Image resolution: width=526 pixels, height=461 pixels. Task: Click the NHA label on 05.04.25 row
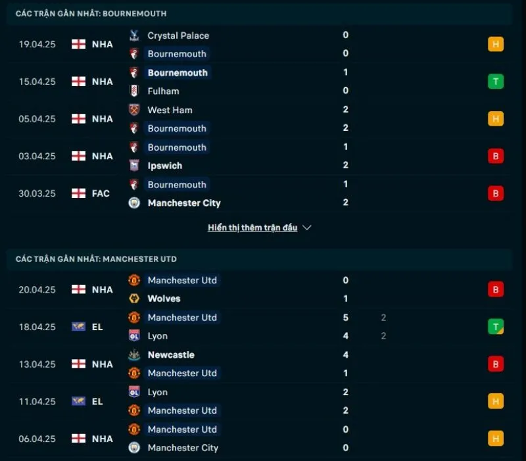(103, 119)
